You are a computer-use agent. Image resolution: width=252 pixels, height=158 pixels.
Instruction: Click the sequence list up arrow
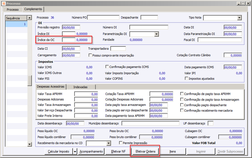pos(29,18)
